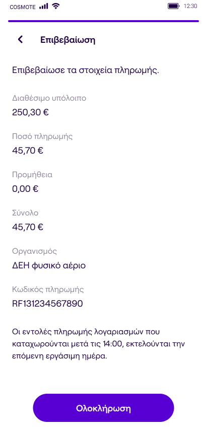Tap the 12:30 clock in status bar
The height and width of the screenshot is (434, 207).
[190, 6]
